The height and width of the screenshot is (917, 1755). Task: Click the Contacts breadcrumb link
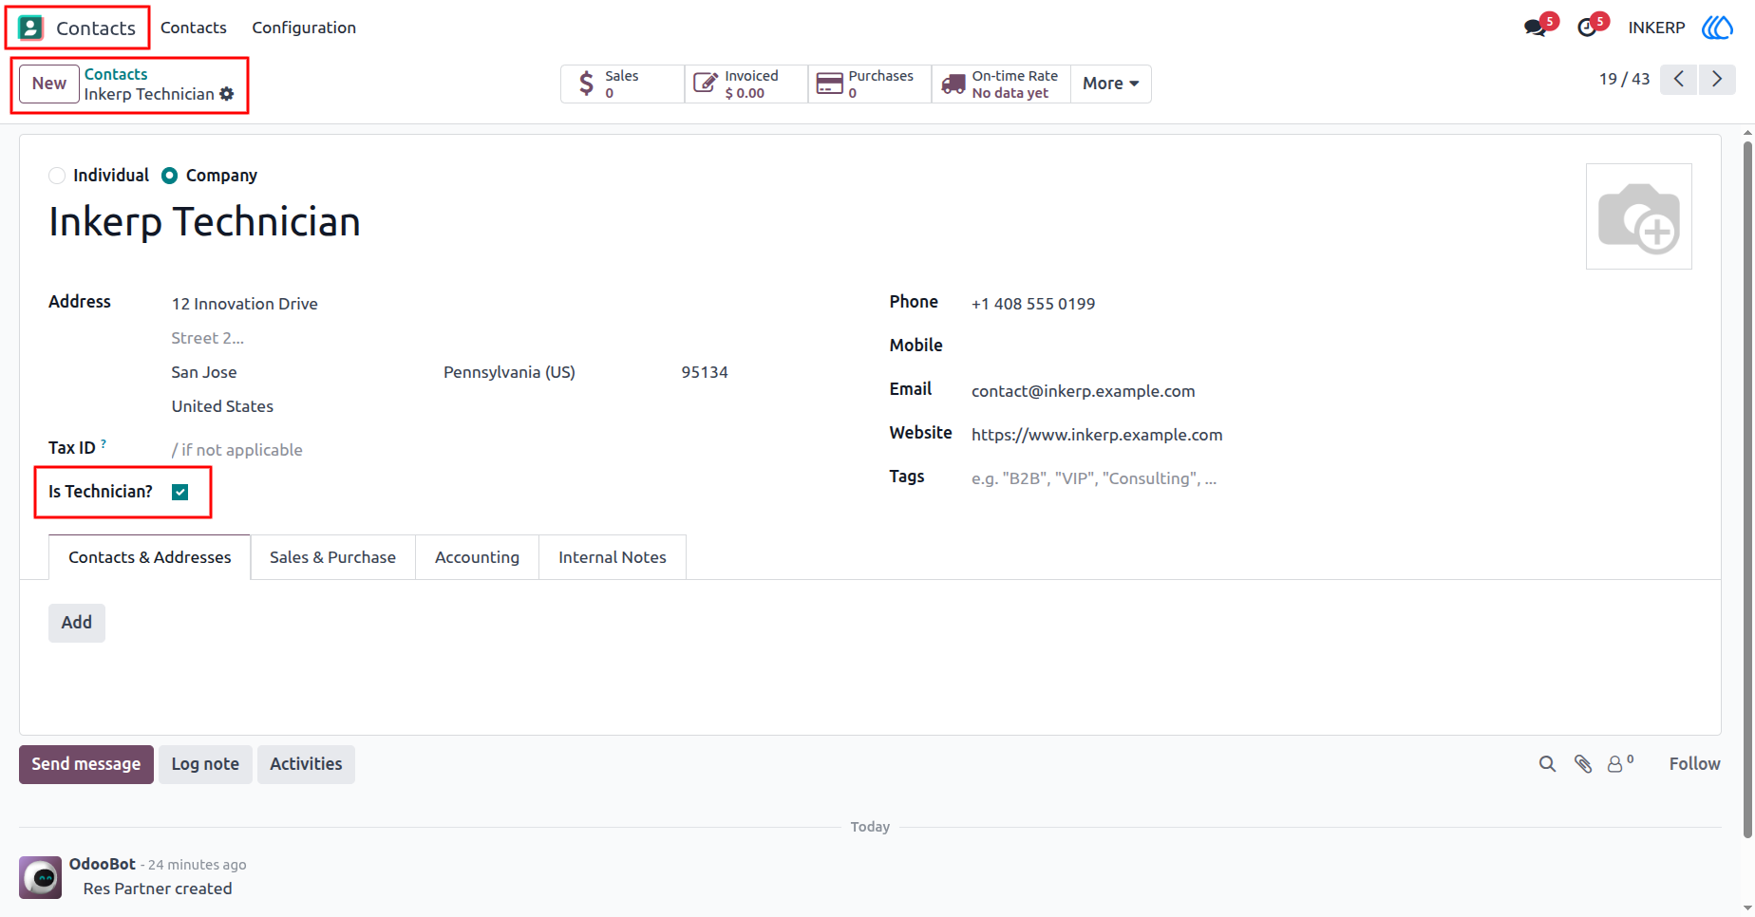pos(116,74)
